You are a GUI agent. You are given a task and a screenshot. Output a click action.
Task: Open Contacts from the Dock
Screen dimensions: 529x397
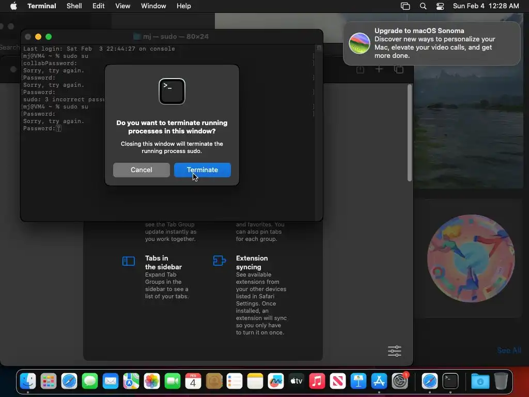(214, 381)
